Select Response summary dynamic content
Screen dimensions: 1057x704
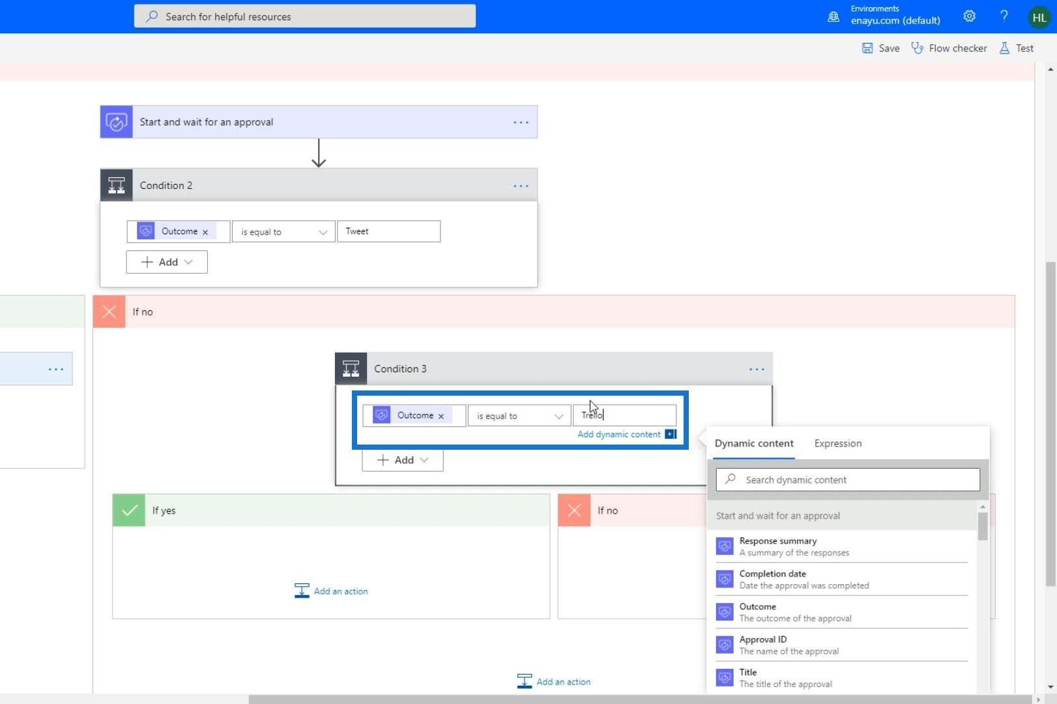[841, 546]
